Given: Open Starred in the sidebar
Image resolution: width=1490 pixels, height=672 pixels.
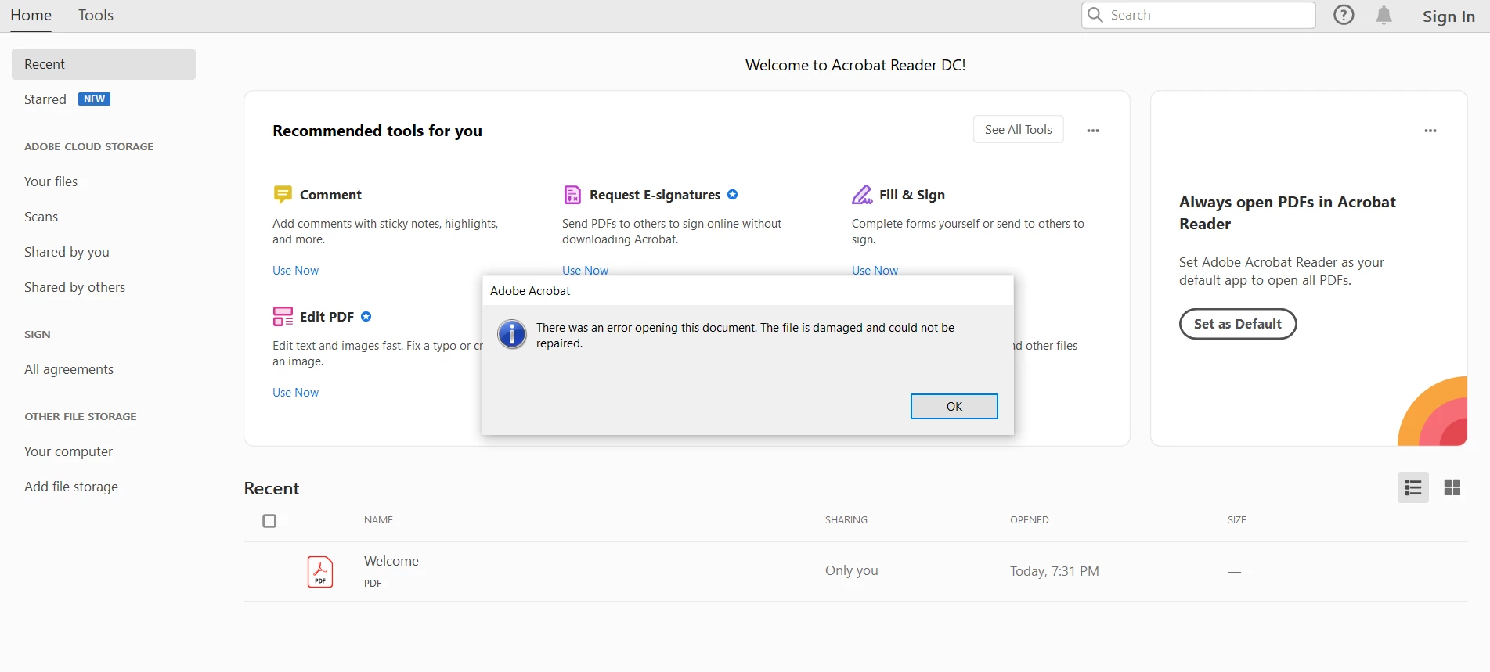Looking at the screenshot, I should tap(45, 99).
